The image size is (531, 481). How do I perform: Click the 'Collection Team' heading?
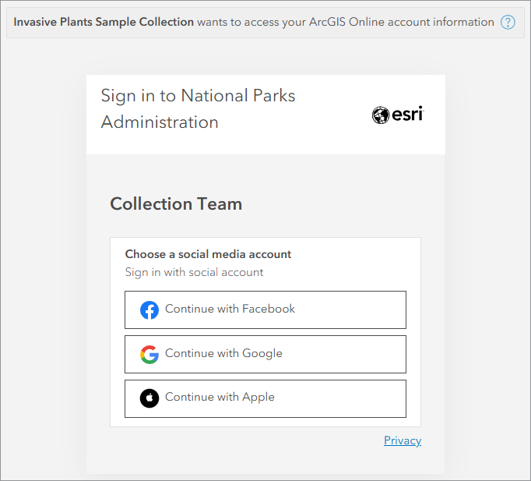(x=176, y=204)
